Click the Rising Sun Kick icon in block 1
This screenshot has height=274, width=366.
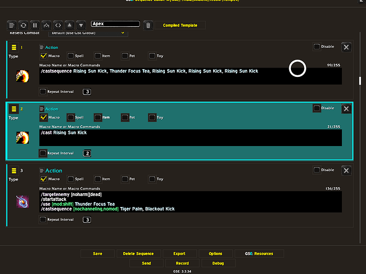tap(22, 76)
